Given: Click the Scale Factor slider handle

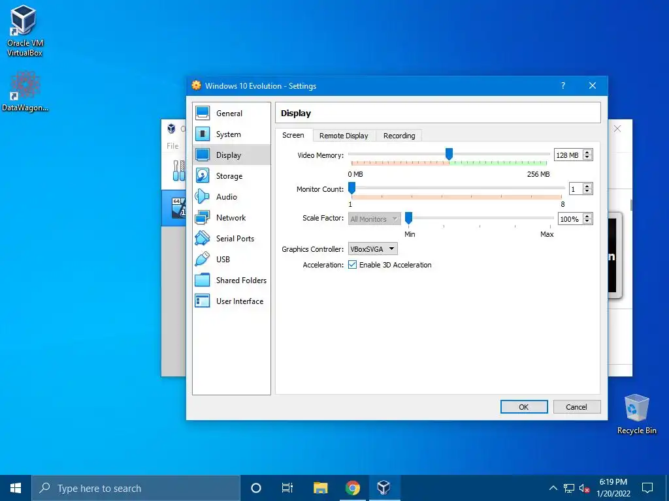Looking at the screenshot, I should click(x=409, y=218).
